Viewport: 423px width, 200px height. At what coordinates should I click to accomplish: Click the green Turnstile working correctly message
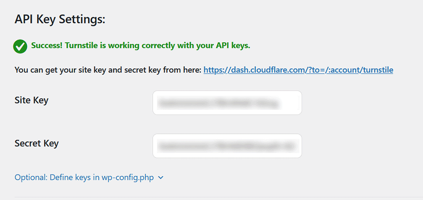point(141,46)
